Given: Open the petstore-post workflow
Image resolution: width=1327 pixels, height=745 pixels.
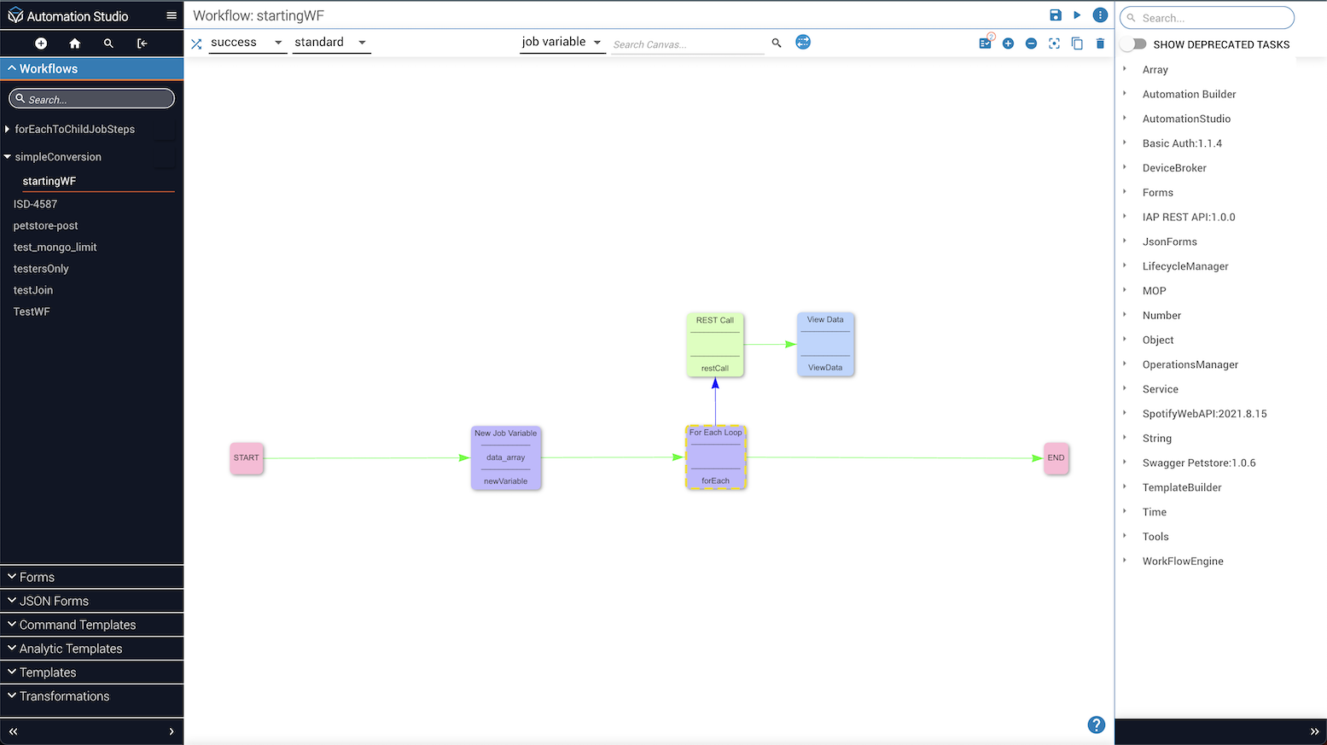Looking at the screenshot, I should 45,226.
